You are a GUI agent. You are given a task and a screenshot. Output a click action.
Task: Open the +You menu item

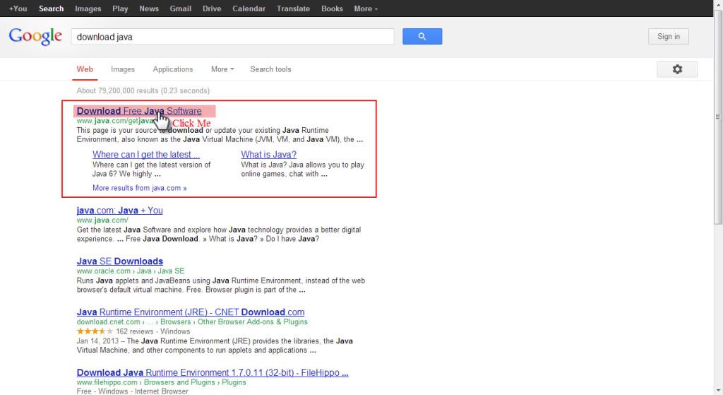point(18,8)
